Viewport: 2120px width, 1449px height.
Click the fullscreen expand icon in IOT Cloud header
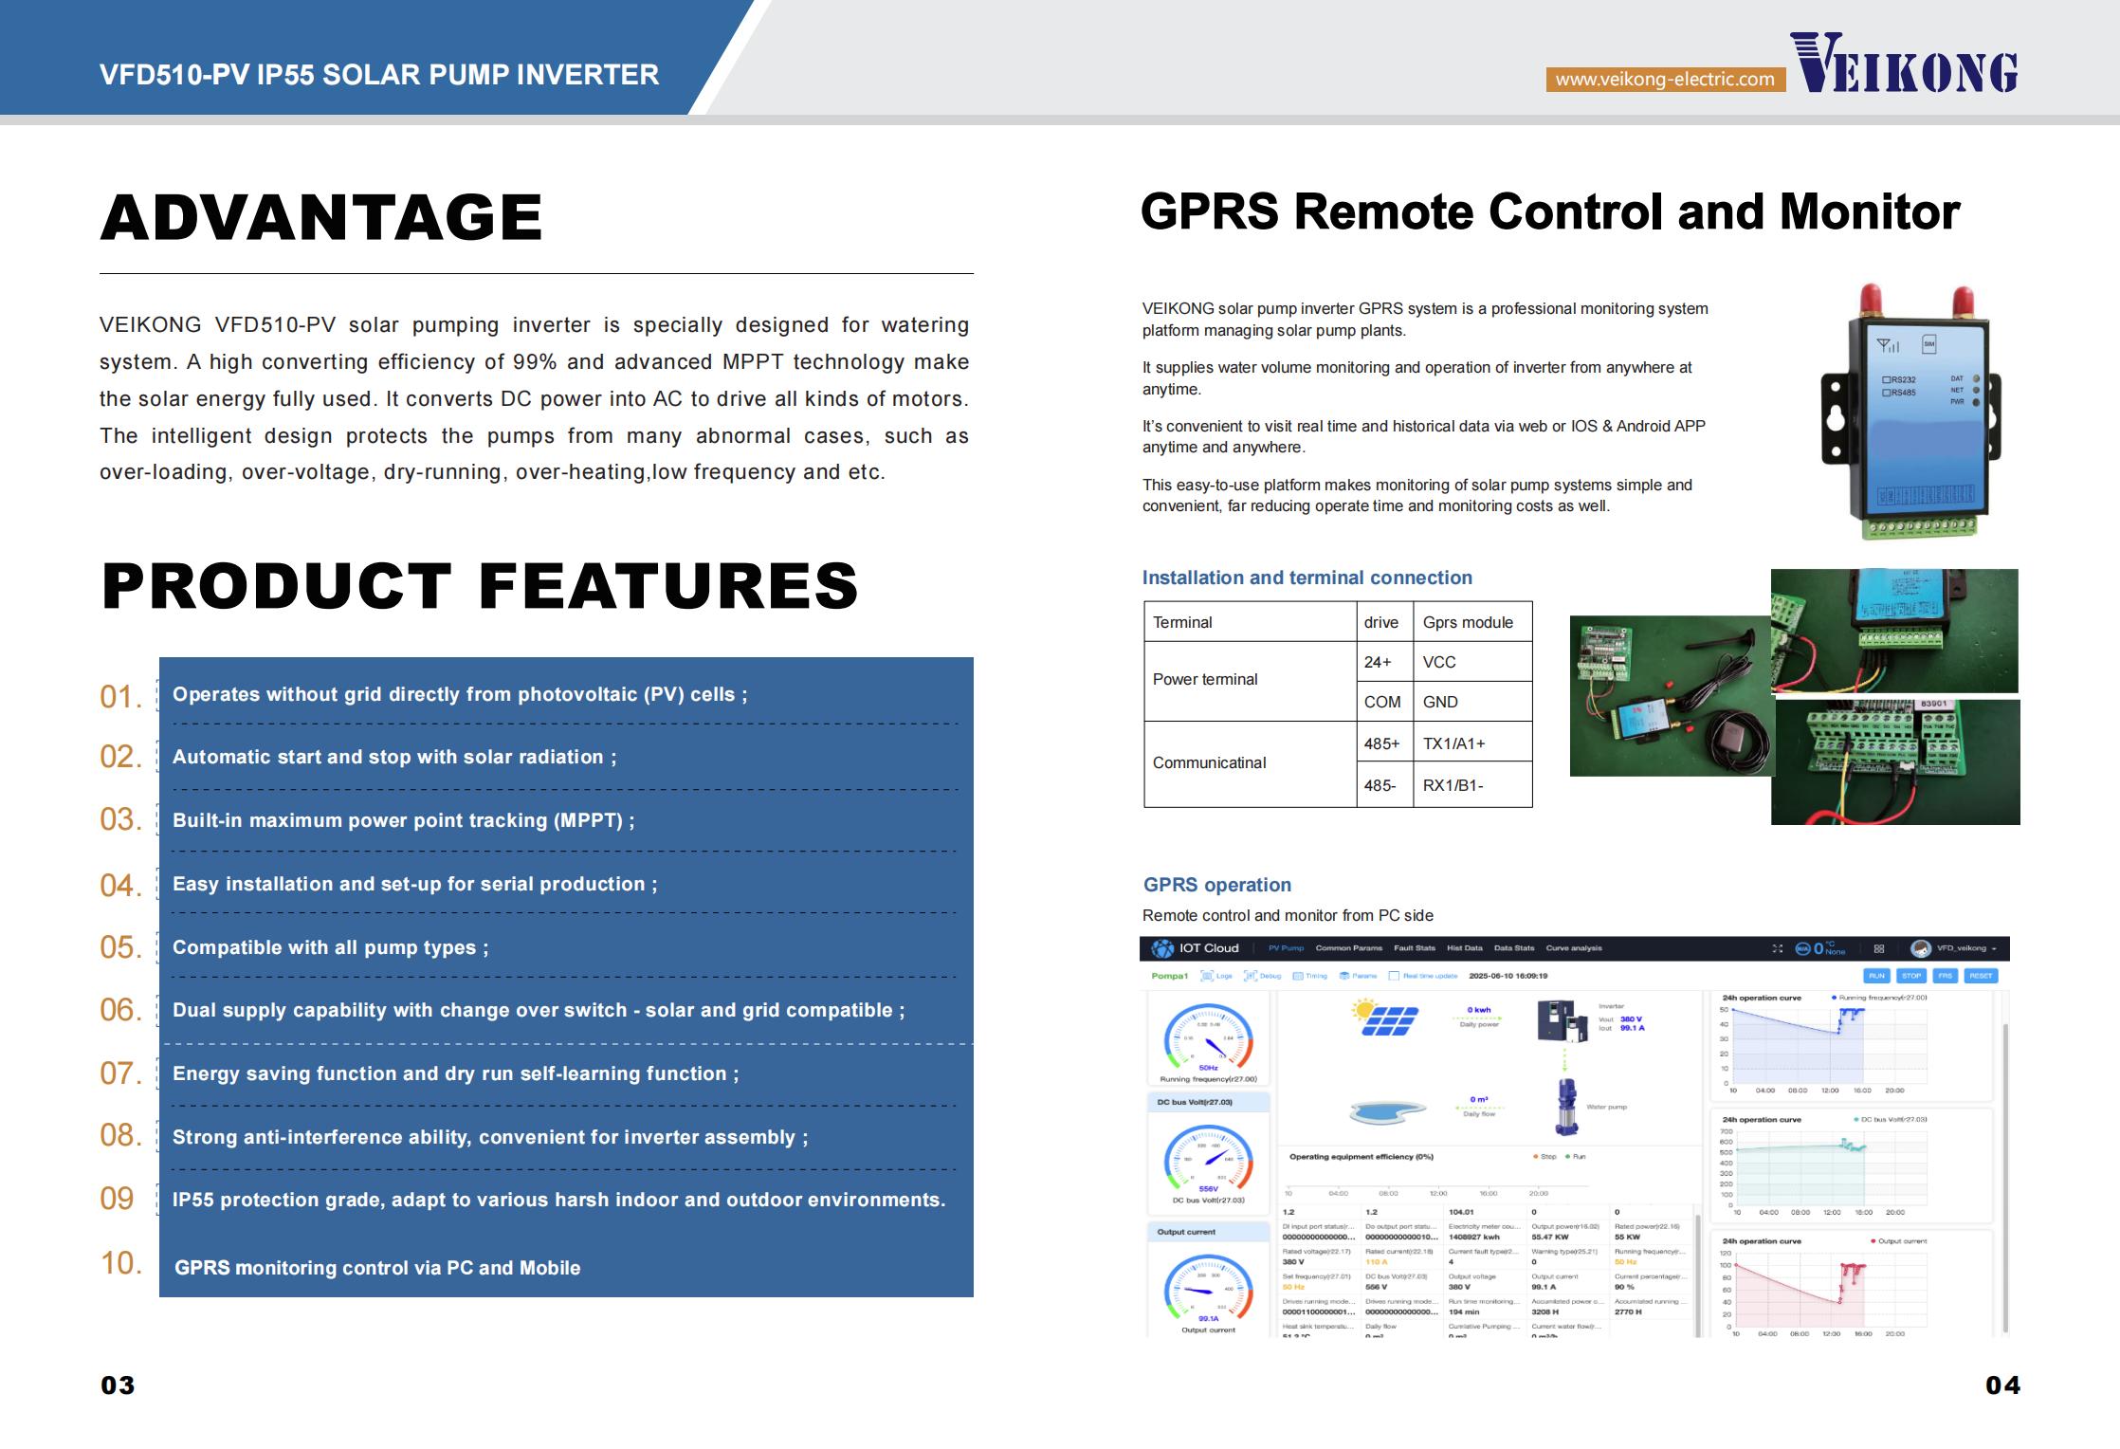click(x=1777, y=948)
